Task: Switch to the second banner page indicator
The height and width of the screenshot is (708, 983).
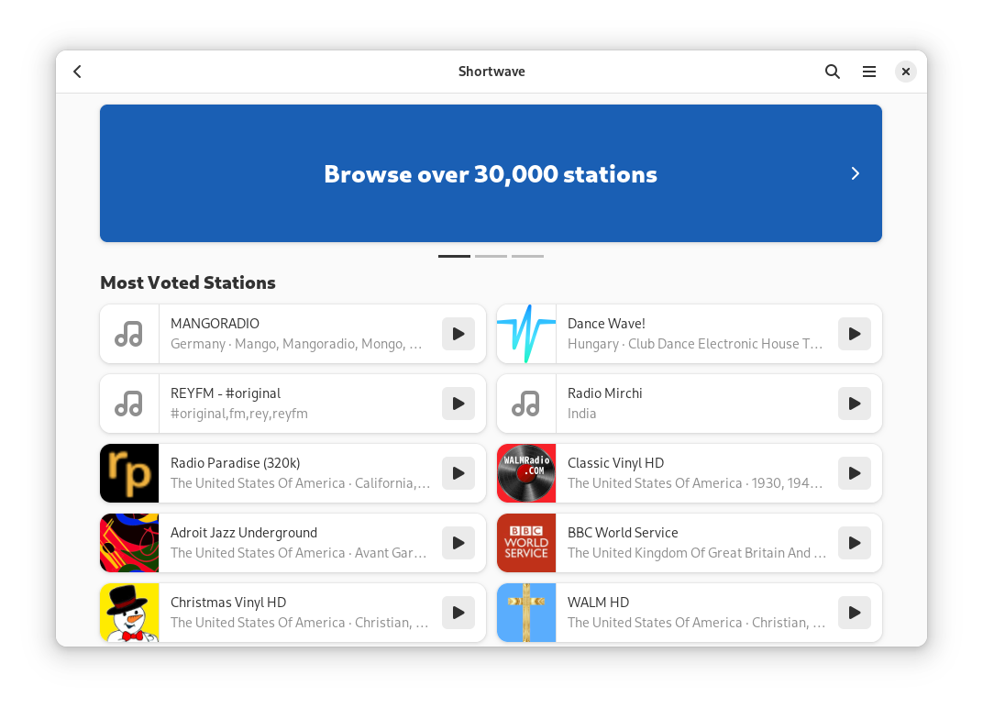Action: pyautogui.click(x=491, y=256)
